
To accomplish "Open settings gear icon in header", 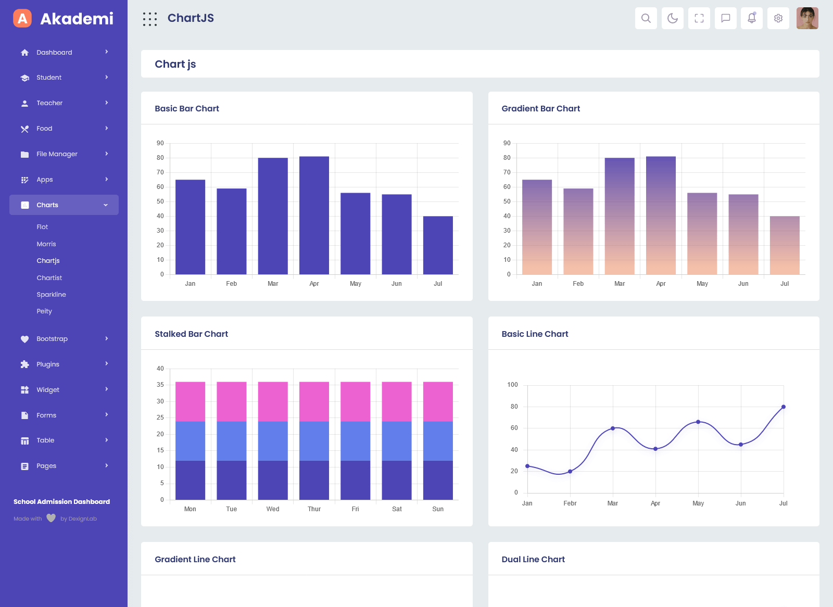I will [x=778, y=18].
